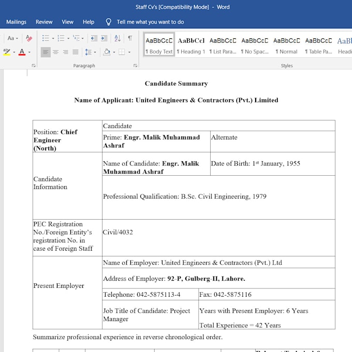The width and height of the screenshot is (352, 352).
Task: Expand line spacing dropdown arrow
Action: pyautogui.click(x=95, y=52)
